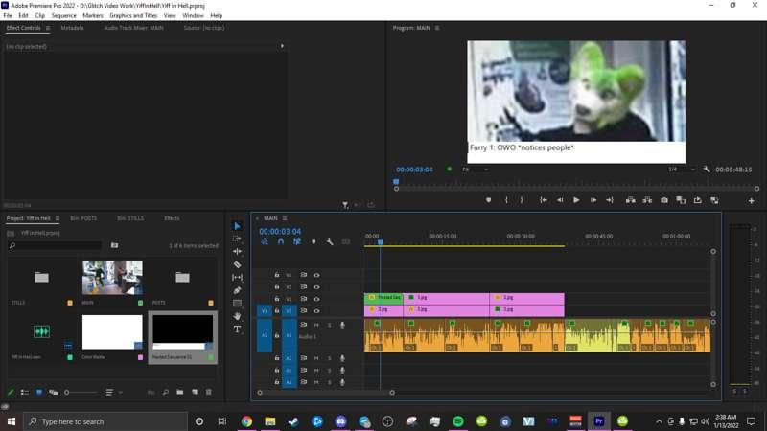This screenshot has width=767, height=431.
Task: Open the File menu
Action: (8, 15)
